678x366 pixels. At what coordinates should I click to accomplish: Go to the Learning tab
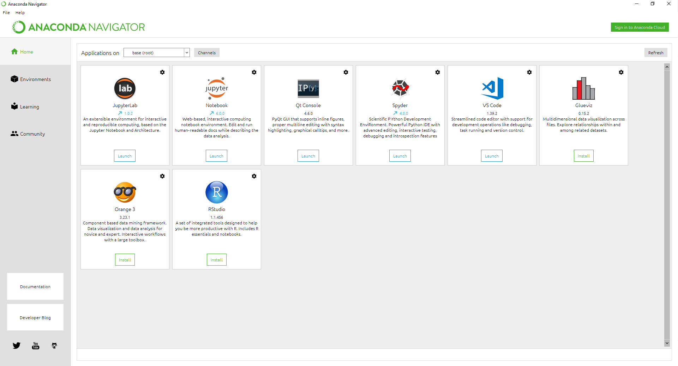pyautogui.click(x=29, y=107)
